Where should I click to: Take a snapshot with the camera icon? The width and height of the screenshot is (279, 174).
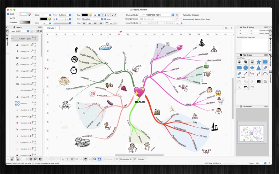click(x=258, y=81)
